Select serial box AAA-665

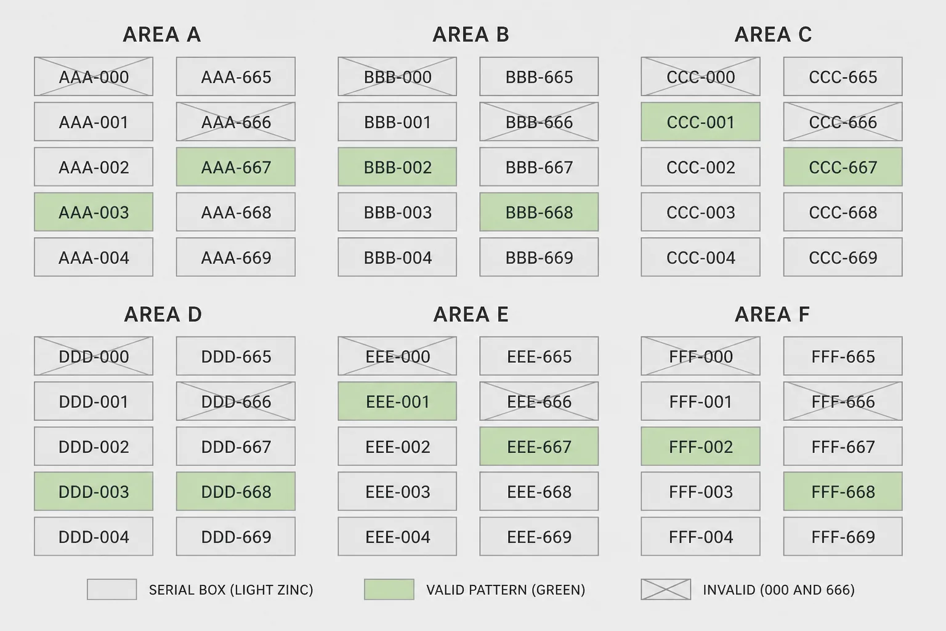[x=236, y=76]
